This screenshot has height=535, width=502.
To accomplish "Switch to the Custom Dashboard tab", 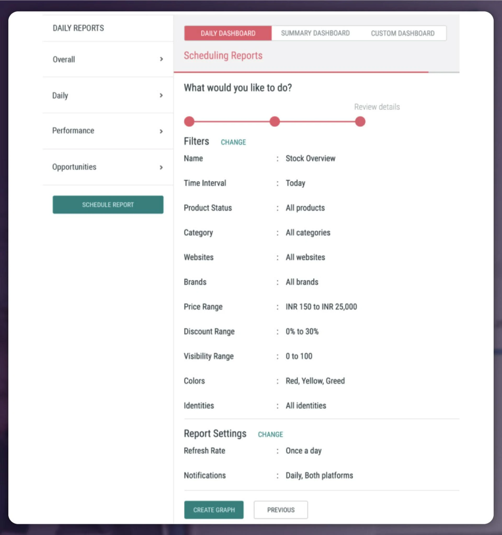I will (x=402, y=33).
